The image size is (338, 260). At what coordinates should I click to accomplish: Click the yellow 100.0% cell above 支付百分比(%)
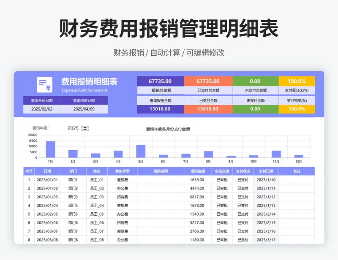[297, 81]
